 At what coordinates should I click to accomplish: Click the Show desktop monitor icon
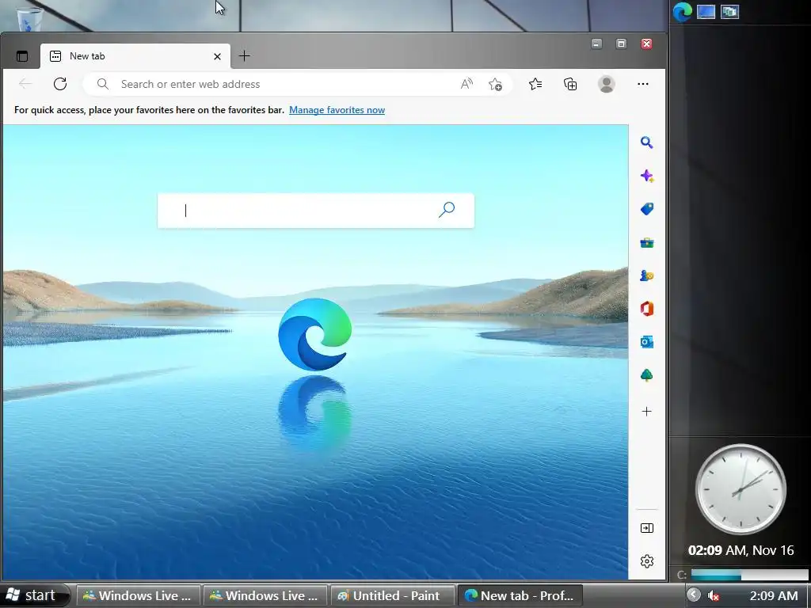pos(706,11)
